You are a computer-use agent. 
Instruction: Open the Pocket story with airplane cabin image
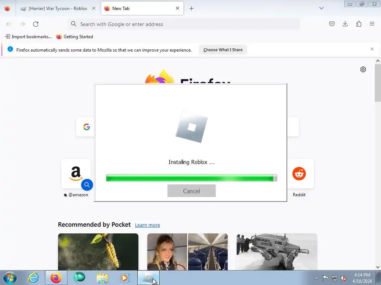coord(188,252)
